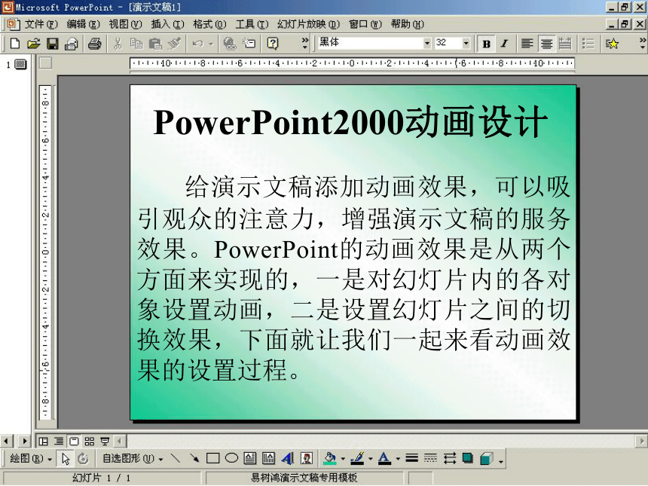Choose line style
The image size is (648, 486).
click(411, 458)
